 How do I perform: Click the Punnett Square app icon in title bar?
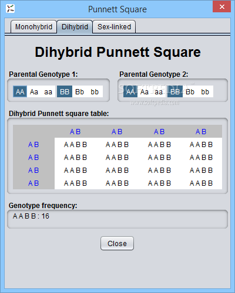pos(10,9)
